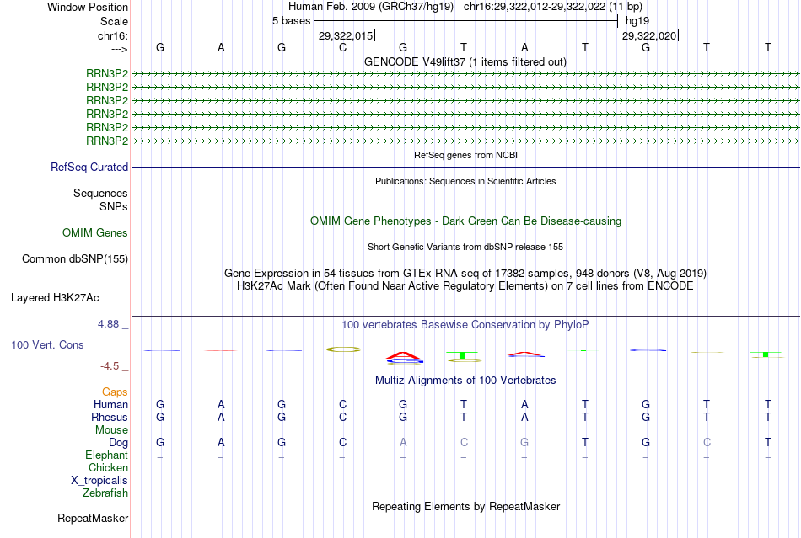Click base C in the Human alignment row
This screenshot has height=538, width=801.
coord(342,404)
